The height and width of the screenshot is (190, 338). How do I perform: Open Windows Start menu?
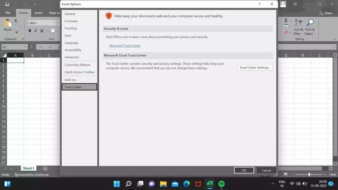click(117, 184)
